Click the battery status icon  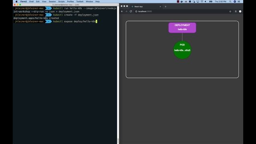(211, 2)
